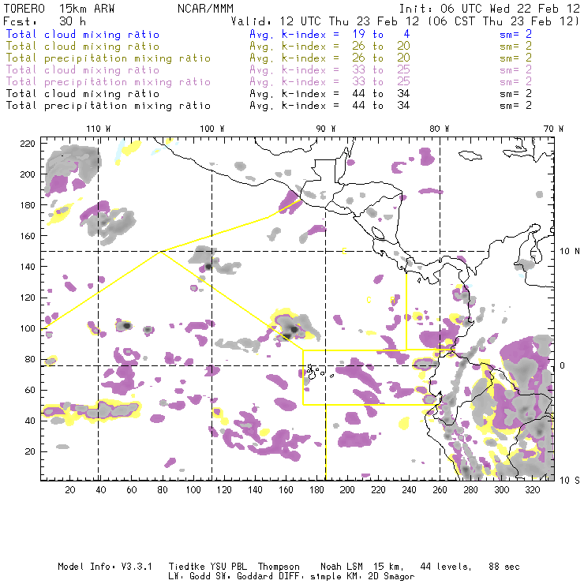Image resolution: width=584 pixels, height=584 pixels.
Task: Click the "260" tick label on the horizontal axis
Action: pyautogui.click(x=440, y=490)
